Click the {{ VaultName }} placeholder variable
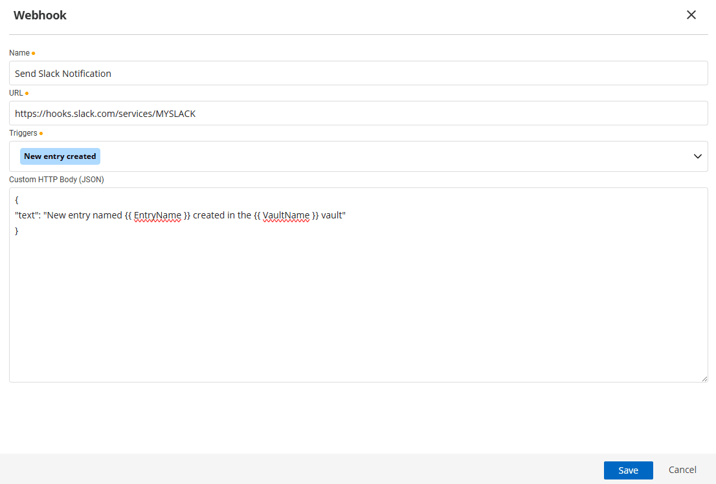 point(285,215)
